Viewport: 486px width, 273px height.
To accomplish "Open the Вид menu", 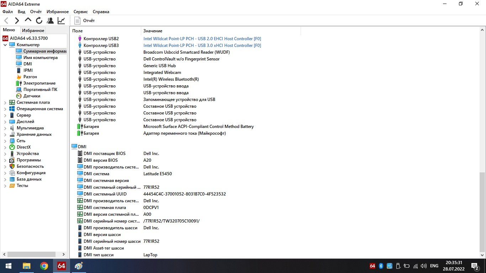I will coord(21,12).
